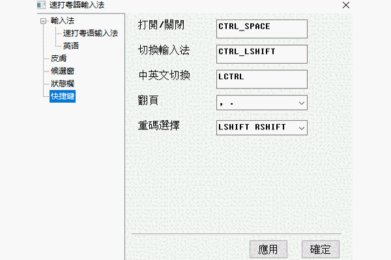The height and width of the screenshot is (260, 391).
Task: Collapse the 輸入法 tree node
Action: (x=44, y=21)
